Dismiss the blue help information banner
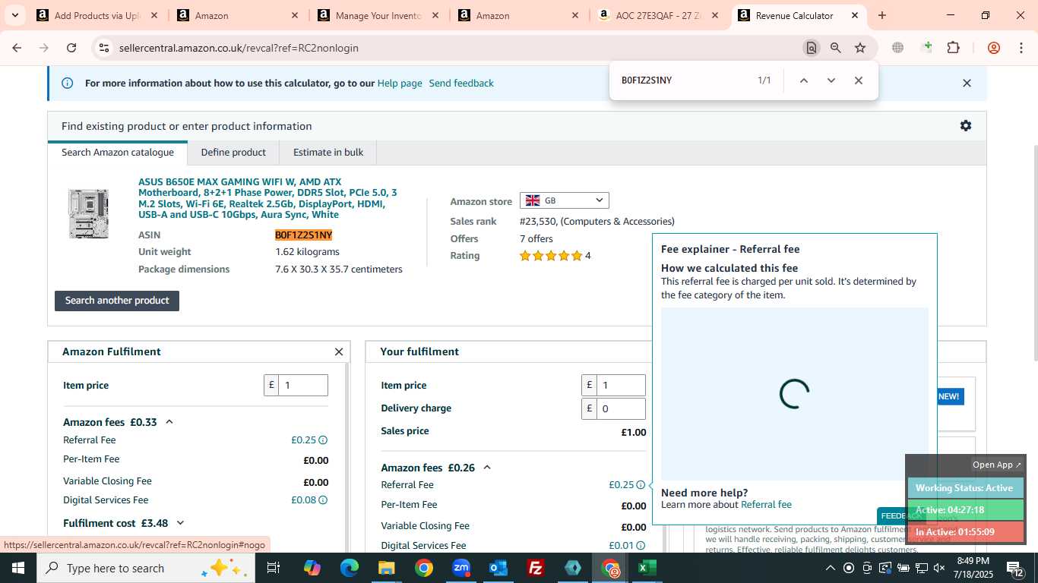This screenshot has width=1038, height=583. (x=967, y=84)
